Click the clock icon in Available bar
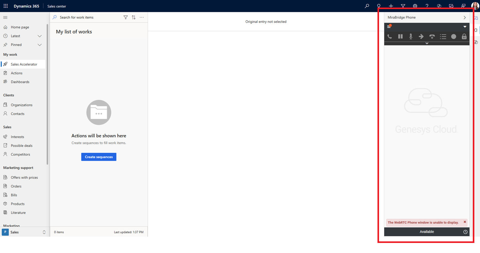 (x=465, y=232)
